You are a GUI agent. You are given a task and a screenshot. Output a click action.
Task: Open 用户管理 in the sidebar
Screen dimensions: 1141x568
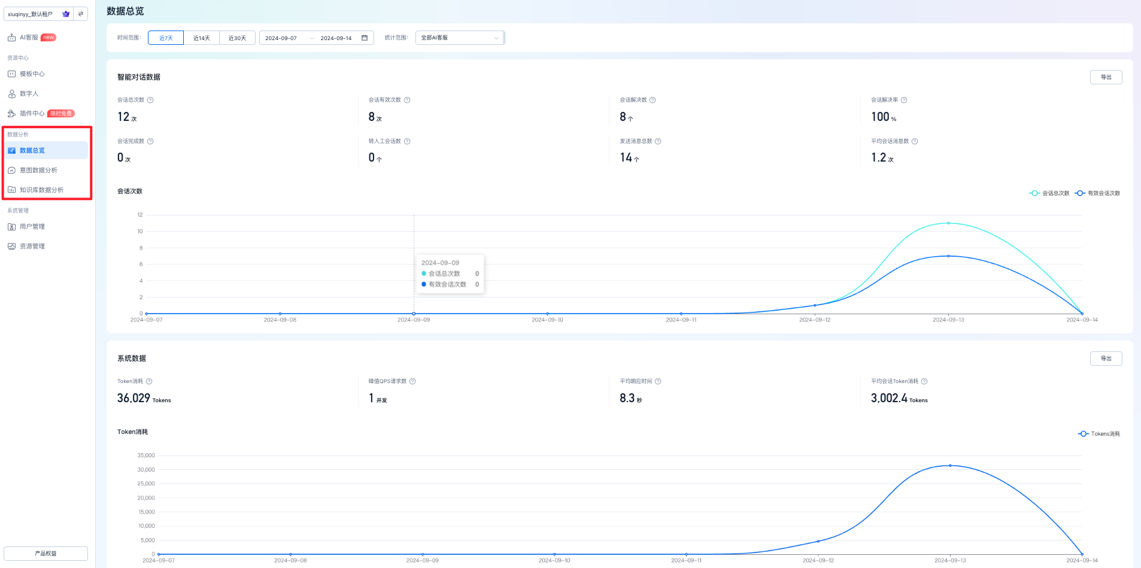32,227
